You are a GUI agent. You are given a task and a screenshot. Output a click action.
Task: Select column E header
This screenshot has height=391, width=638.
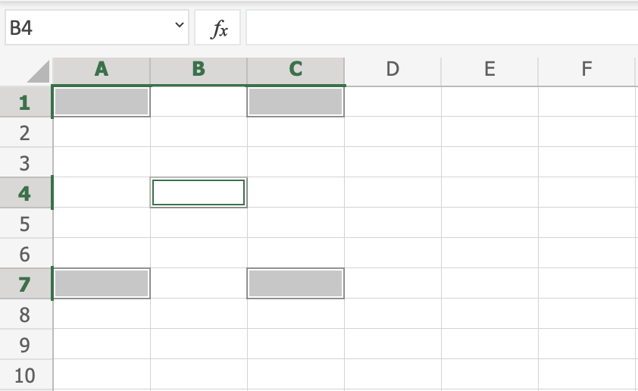(x=489, y=70)
